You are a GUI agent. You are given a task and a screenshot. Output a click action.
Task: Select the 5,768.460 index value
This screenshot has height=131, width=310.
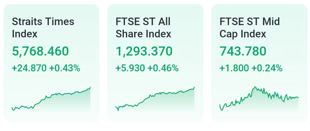[x=40, y=51]
